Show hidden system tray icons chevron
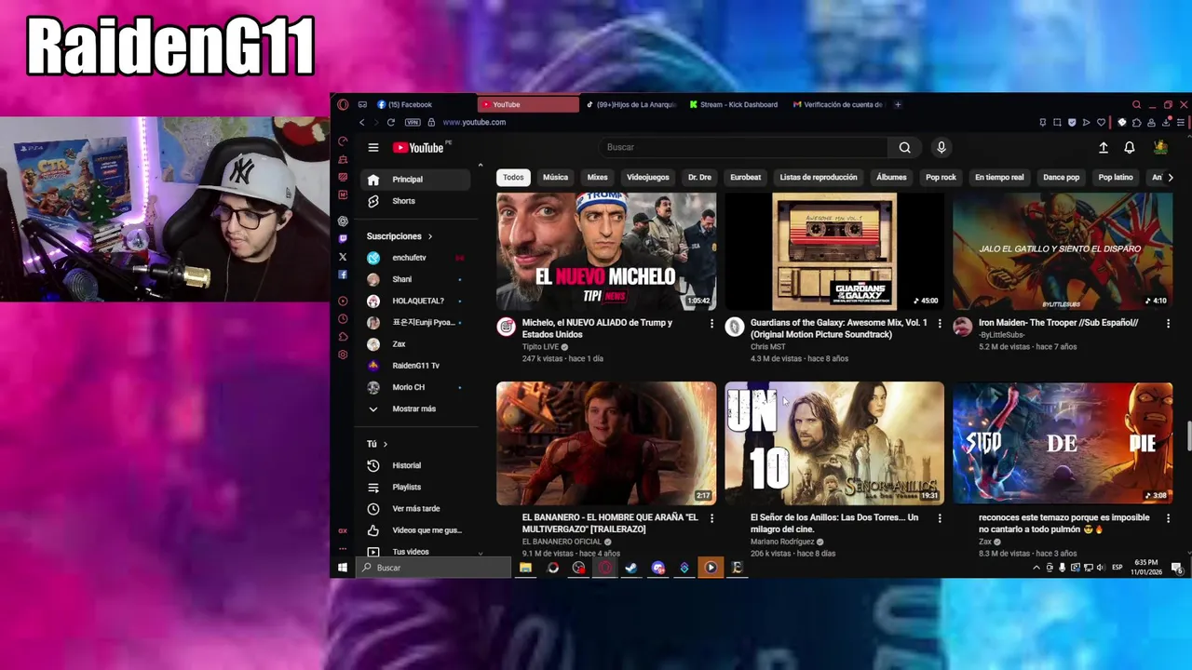 [x=1036, y=568]
